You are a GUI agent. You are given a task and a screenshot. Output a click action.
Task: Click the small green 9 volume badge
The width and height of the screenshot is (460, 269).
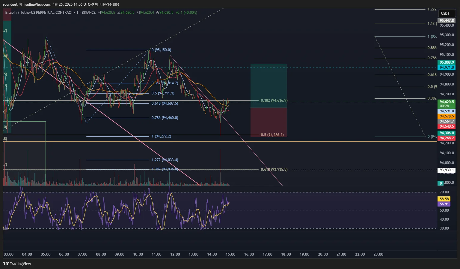pyautogui.click(x=441, y=183)
